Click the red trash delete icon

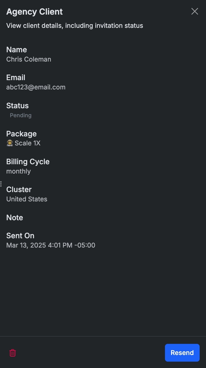tap(13, 353)
